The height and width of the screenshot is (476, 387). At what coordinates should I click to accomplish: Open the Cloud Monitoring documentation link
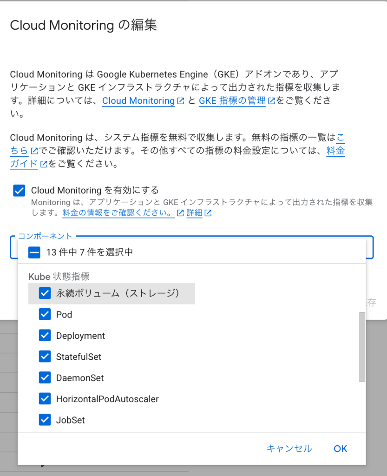click(x=138, y=101)
